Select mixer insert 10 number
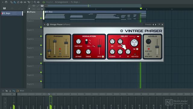Viewport: 193px width, 109px height. point(84,94)
